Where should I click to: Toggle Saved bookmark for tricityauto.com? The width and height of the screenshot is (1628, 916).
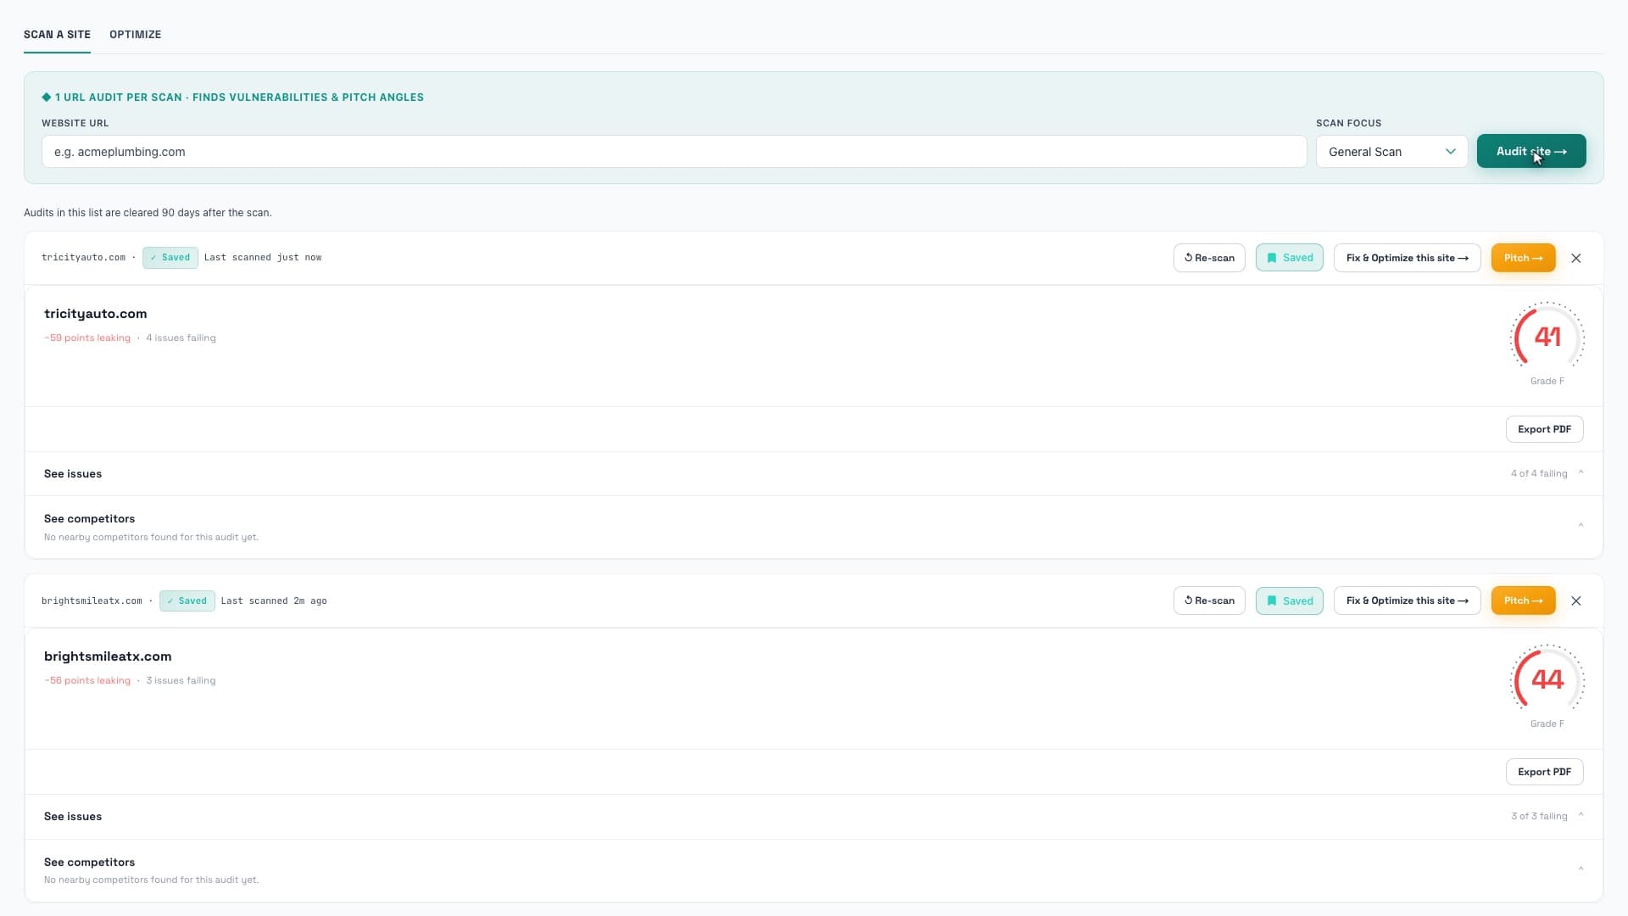(1289, 258)
